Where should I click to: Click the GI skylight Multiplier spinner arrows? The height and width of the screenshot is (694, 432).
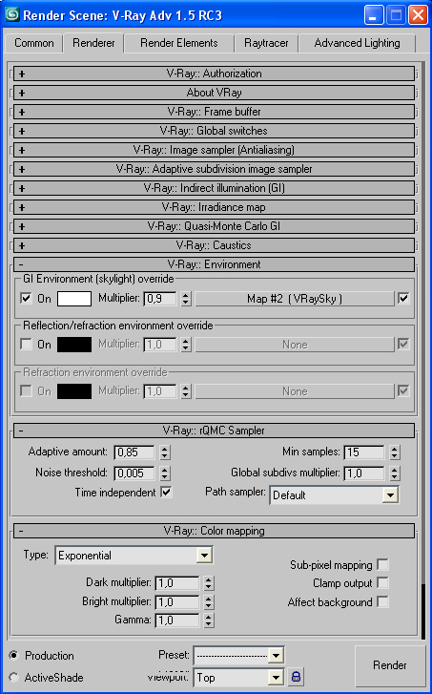[x=186, y=299]
